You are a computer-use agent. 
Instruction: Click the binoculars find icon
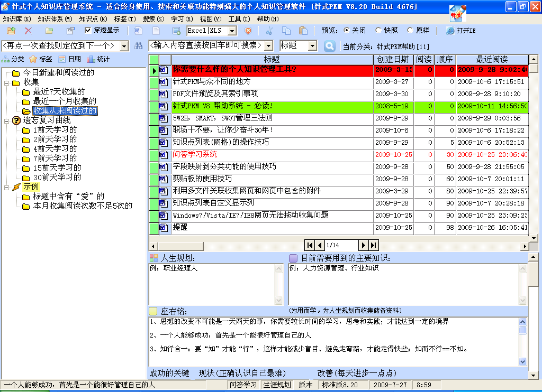139,46
